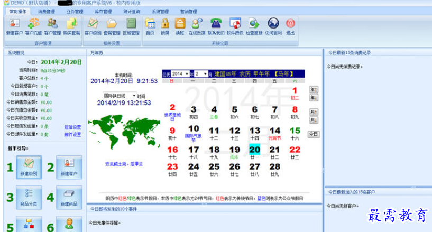Select day 14 元宵节 in the calendar
The image size is (432, 232).
[x=275, y=132]
